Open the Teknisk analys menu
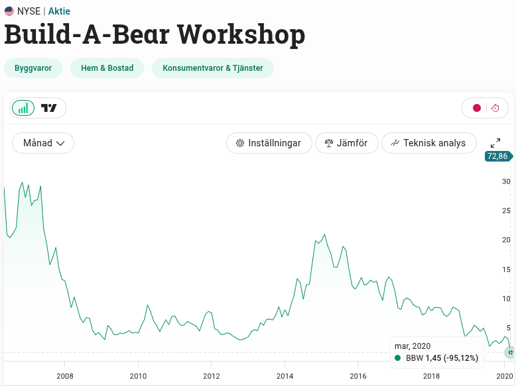The width and height of the screenshot is (516, 386). (428, 143)
